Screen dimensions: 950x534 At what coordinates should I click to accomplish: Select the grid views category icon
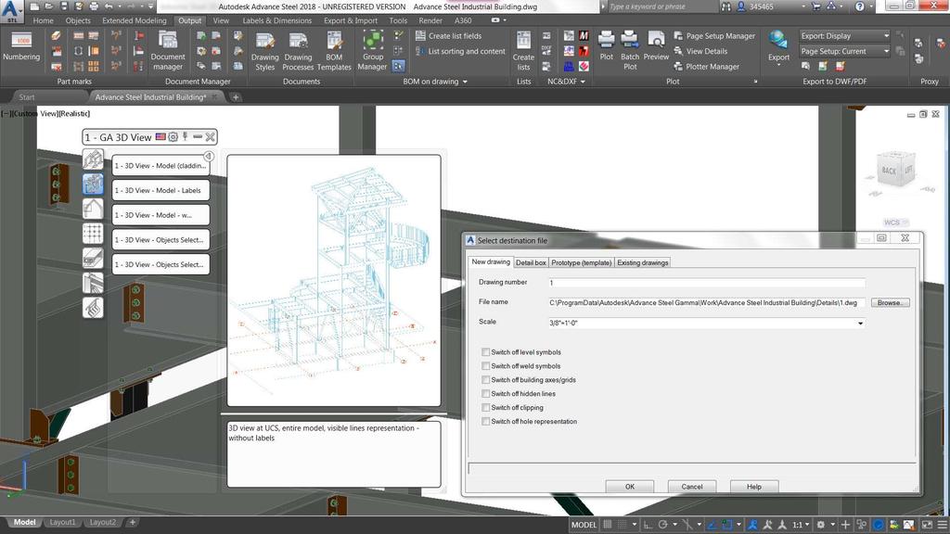pyautogui.click(x=93, y=233)
